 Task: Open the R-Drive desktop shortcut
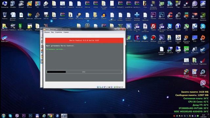(x=30, y=4)
